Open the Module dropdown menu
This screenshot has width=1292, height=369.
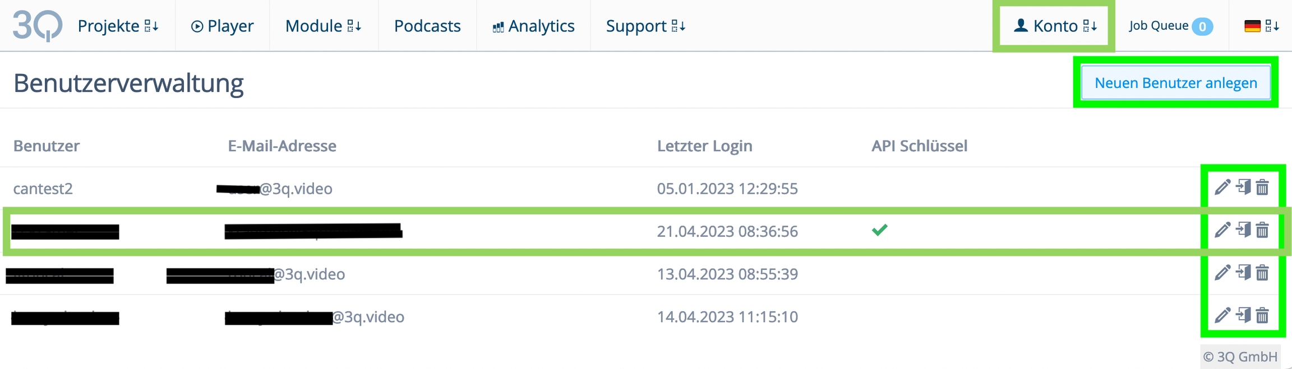[x=323, y=26]
